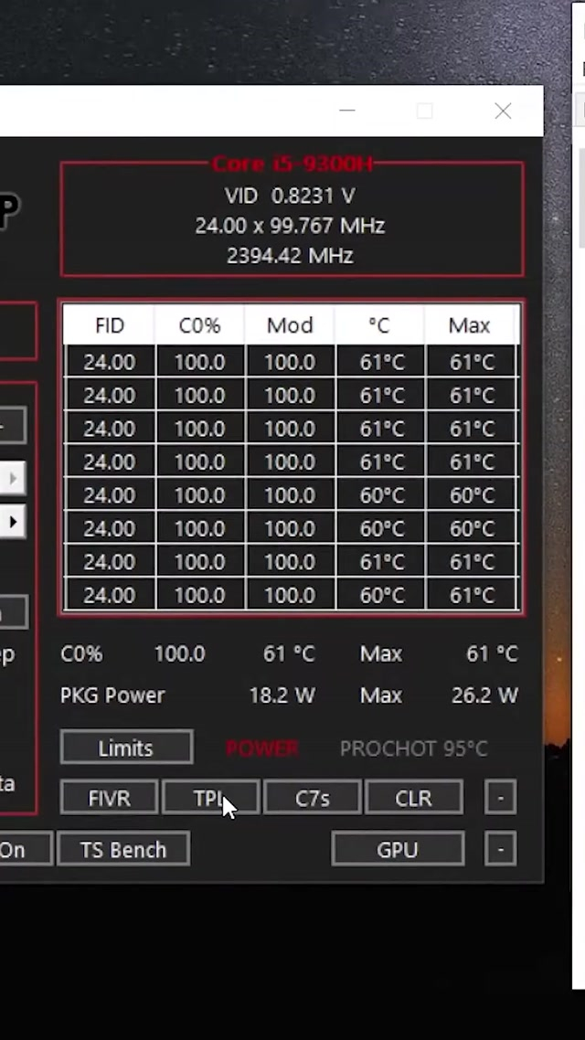This screenshot has height=1040, width=585.
Task: Minimize the ThrottleStop window
Action: point(347,111)
